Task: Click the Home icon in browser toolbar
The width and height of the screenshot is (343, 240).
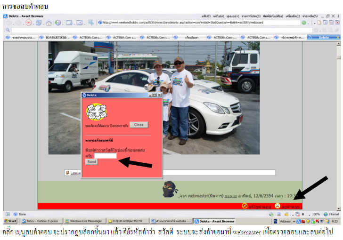Action: (x=49, y=23)
